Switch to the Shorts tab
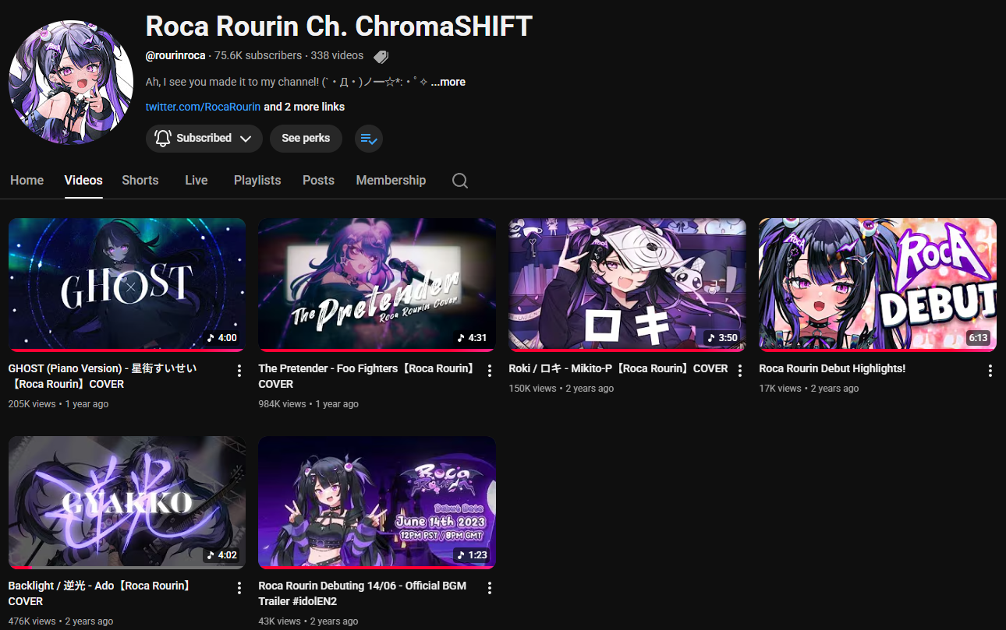1006x630 pixels. tap(140, 180)
